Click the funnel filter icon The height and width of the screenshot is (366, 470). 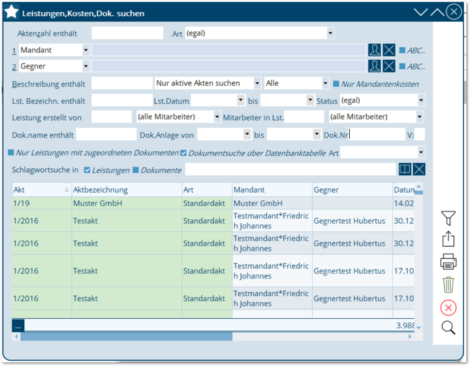pos(448,218)
